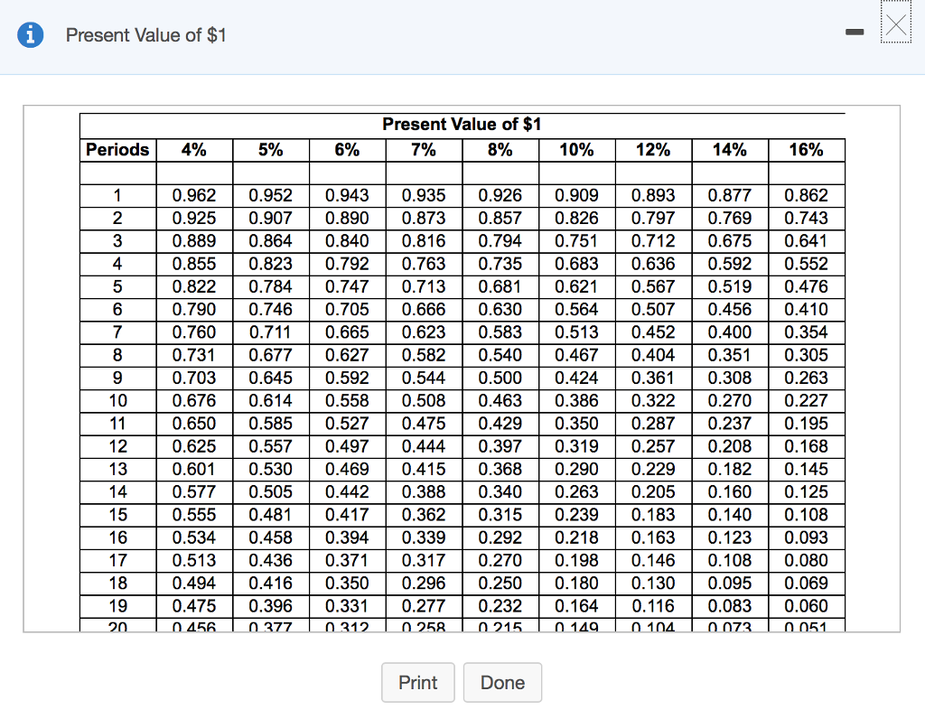Viewport: 925px width, 710px height.
Task: Click value 0.641 in period 3 row
Action: pyautogui.click(x=807, y=241)
